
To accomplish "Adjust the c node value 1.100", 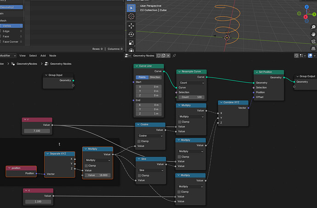I will click(38, 202).
